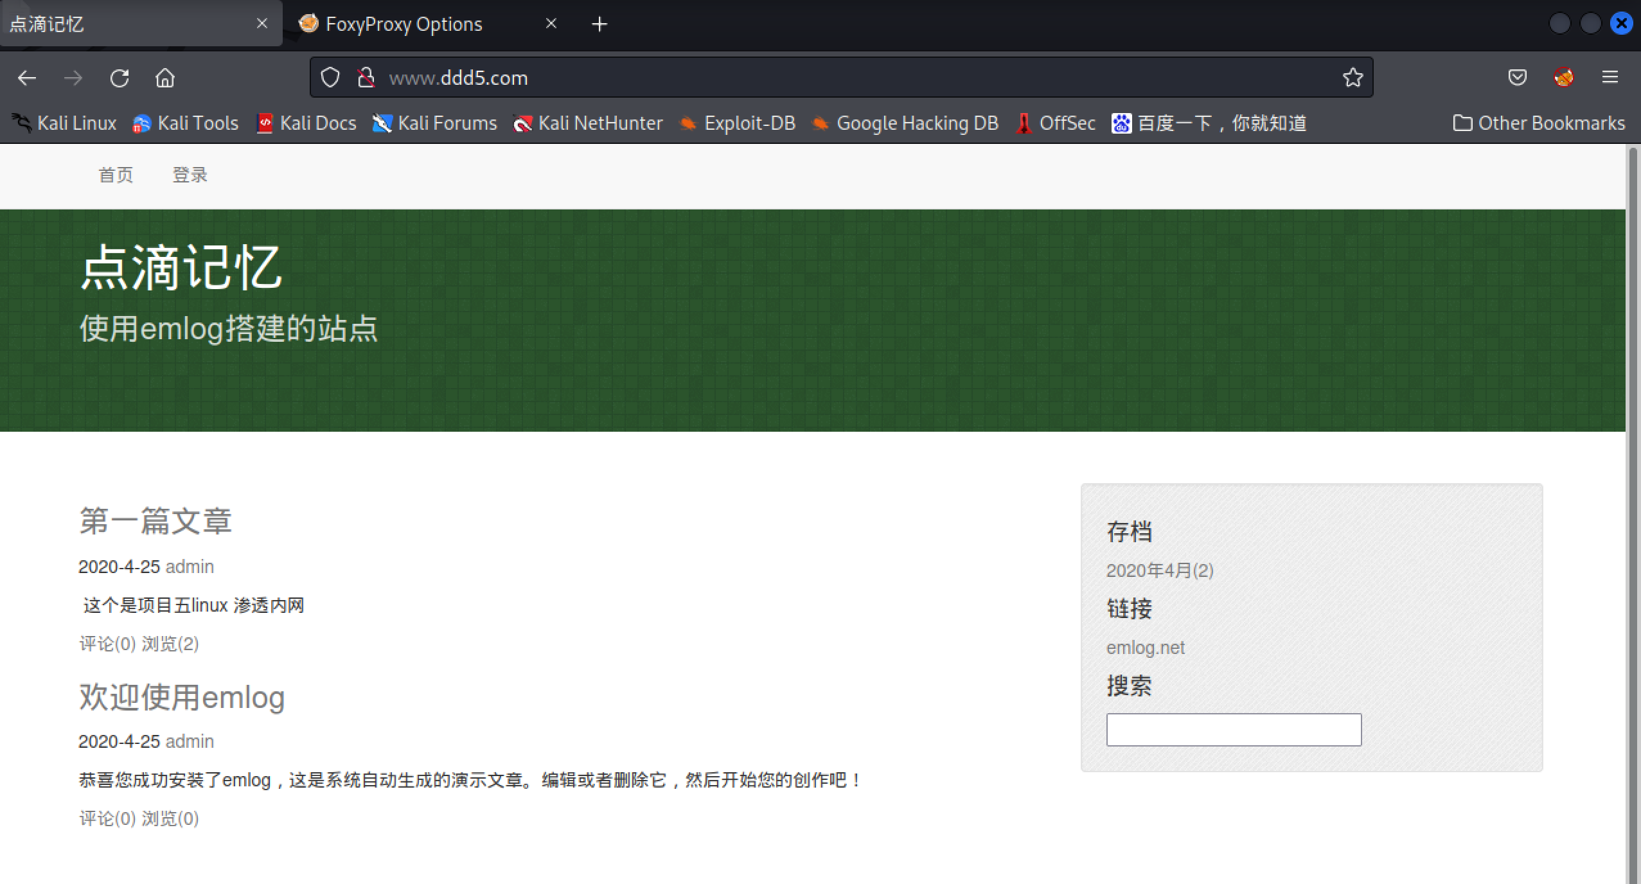
Task: Bookmark this page with star icon
Action: (1353, 78)
